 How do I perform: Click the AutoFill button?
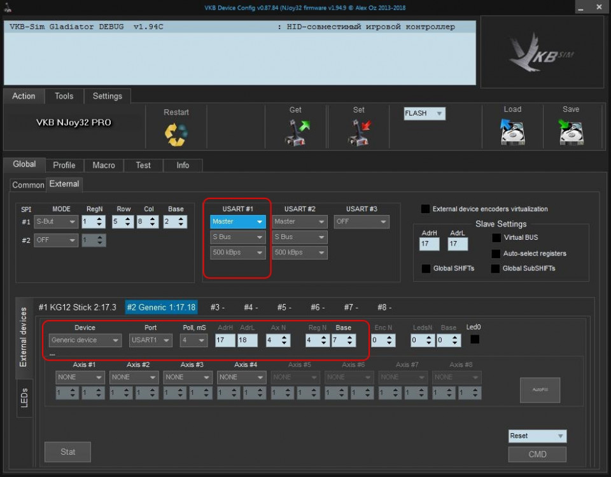539,389
